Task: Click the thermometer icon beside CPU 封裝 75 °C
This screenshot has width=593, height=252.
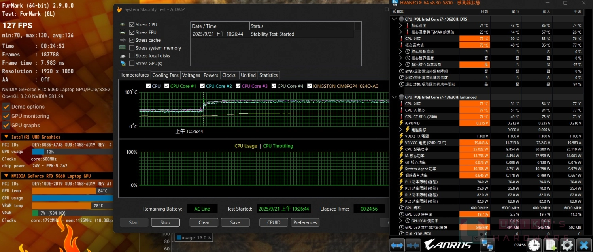Action: click(401, 39)
